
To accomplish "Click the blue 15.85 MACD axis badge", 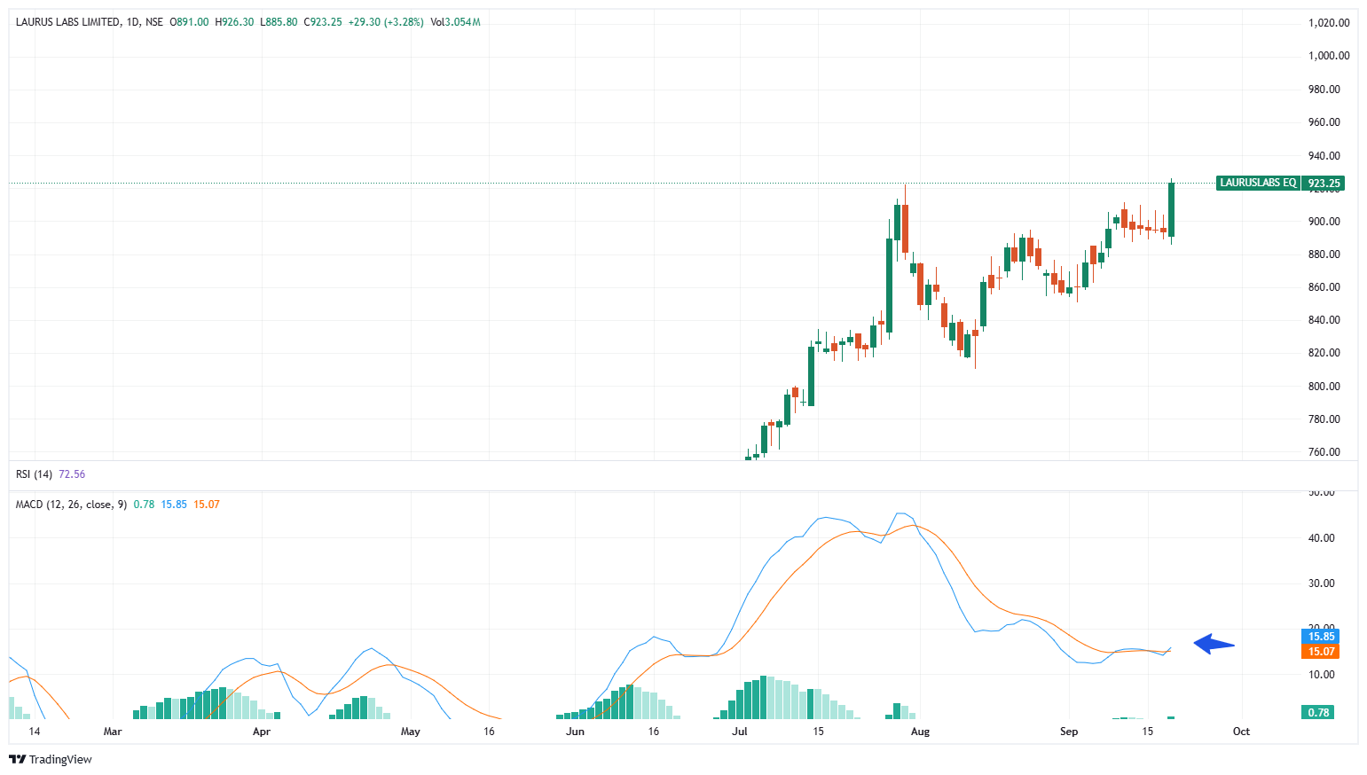I will (1321, 637).
